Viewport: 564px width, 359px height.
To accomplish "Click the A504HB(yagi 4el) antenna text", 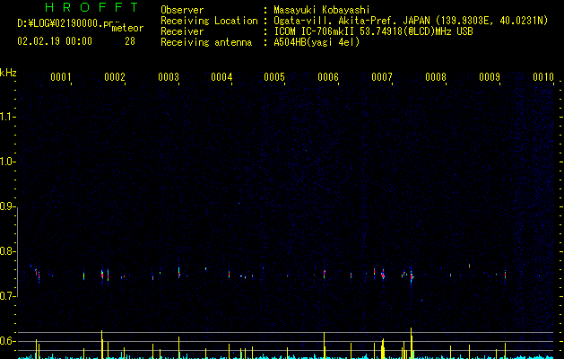I will (x=317, y=42).
